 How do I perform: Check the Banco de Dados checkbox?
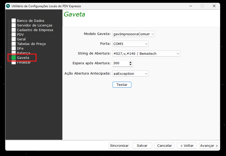click(x=13, y=21)
